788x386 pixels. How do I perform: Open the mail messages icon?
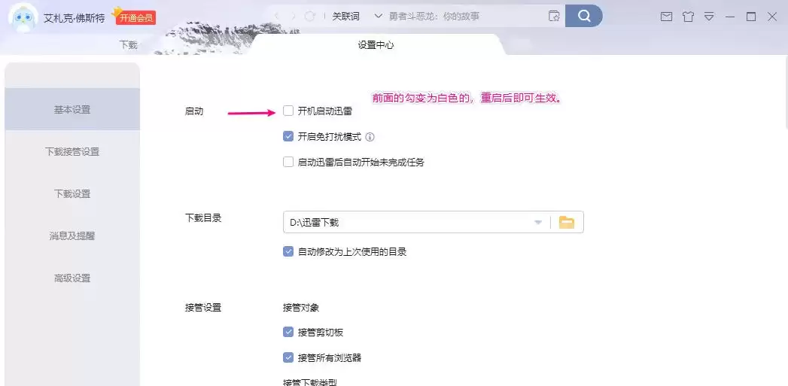pos(666,17)
